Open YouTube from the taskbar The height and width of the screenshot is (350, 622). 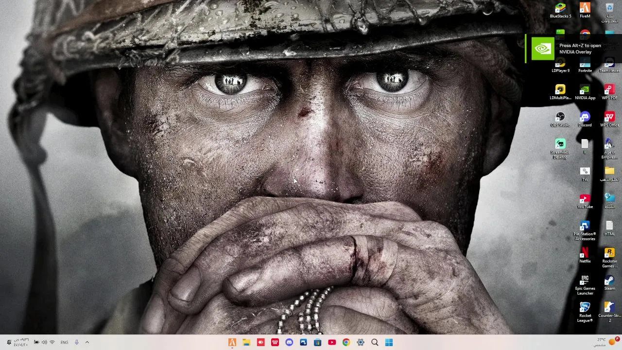pos(332,342)
